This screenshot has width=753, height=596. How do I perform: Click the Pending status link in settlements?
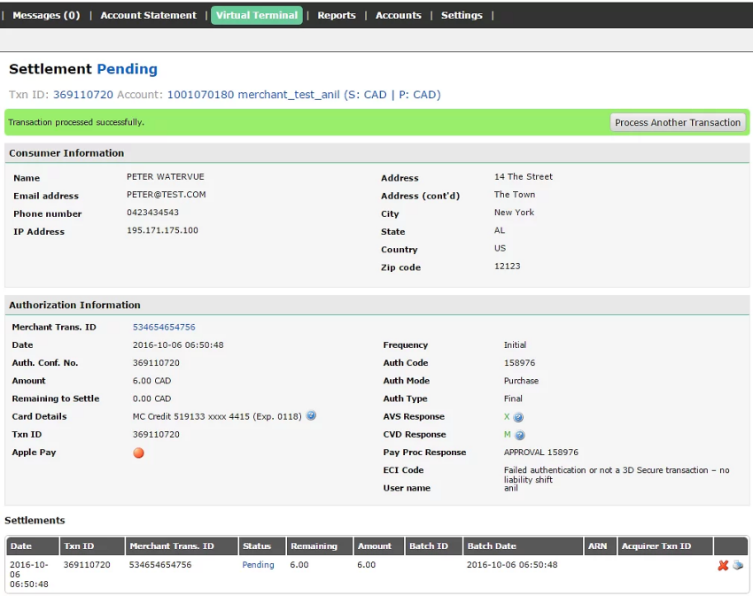tap(258, 565)
